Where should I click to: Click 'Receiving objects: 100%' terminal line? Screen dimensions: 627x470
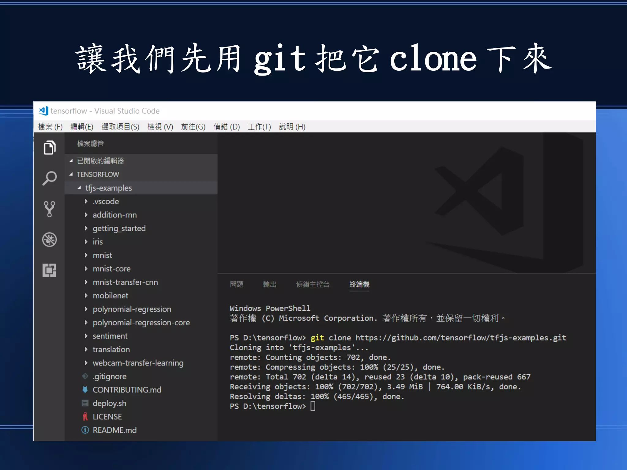click(x=375, y=387)
